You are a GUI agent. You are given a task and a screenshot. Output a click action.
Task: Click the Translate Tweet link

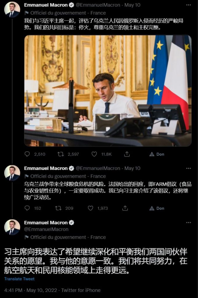[x=19, y=279]
